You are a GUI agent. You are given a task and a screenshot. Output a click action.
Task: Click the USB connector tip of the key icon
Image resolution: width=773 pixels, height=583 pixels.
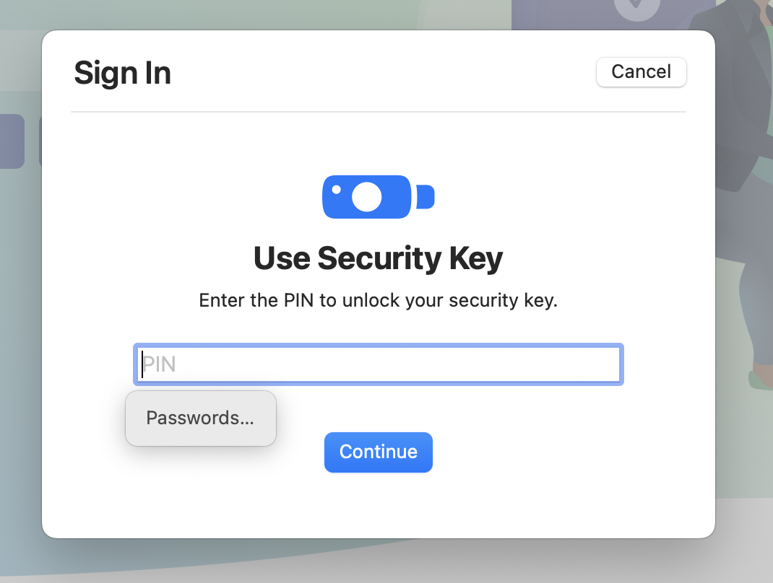pos(426,197)
